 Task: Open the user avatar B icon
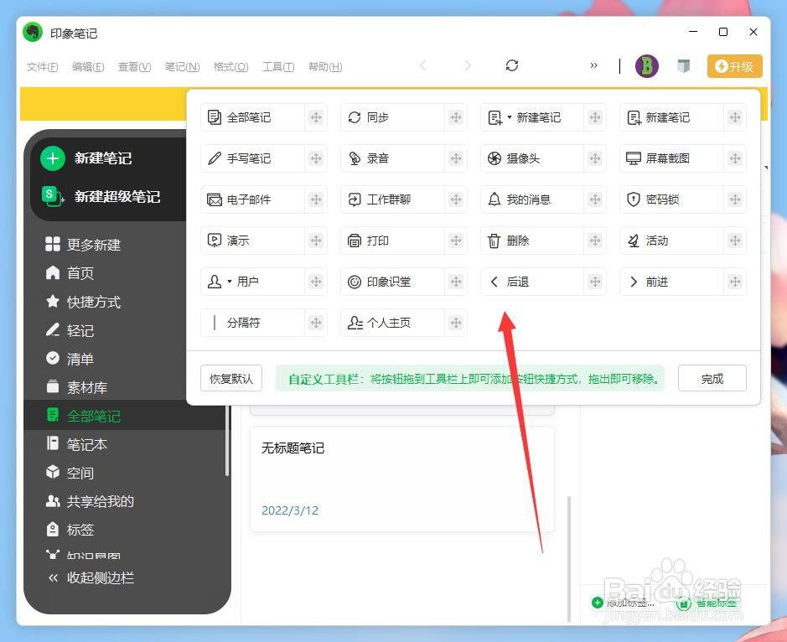pyautogui.click(x=647, y=66)
